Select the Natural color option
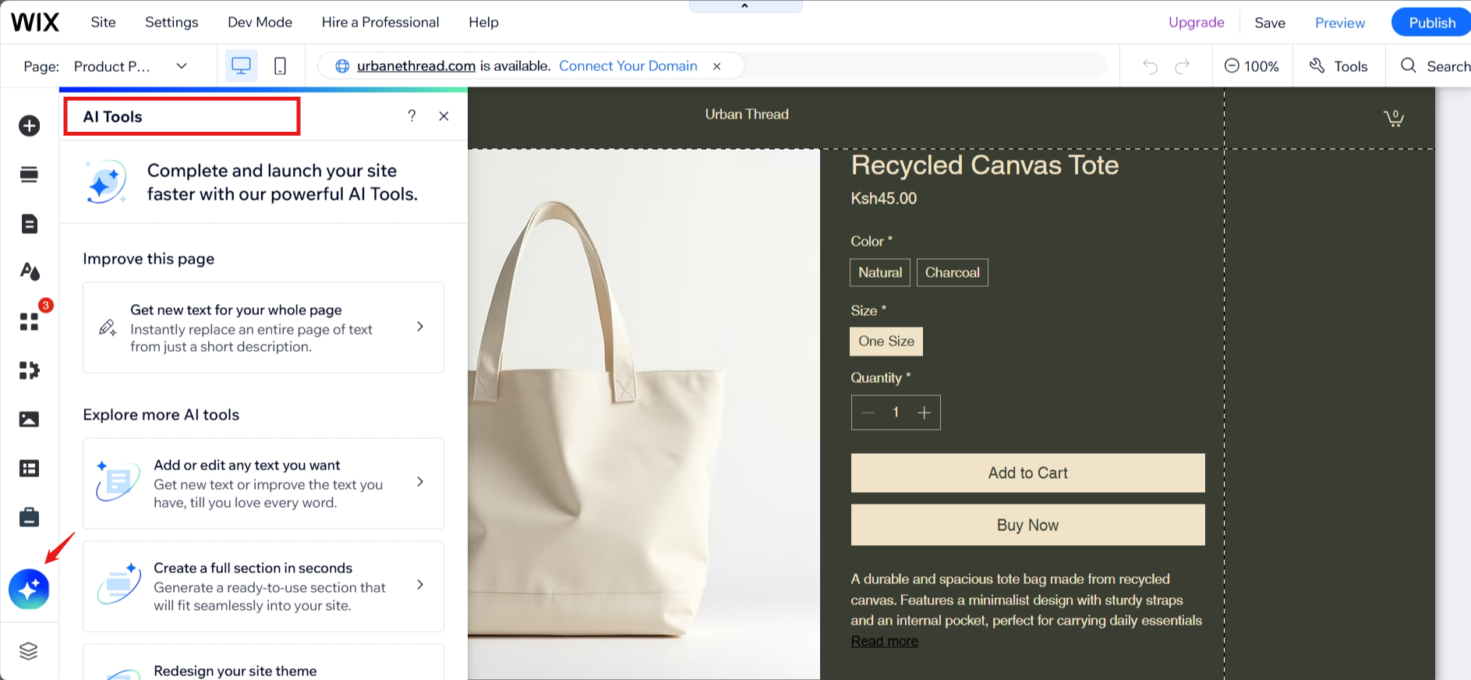1471x680 pixels. pos(880,272)
